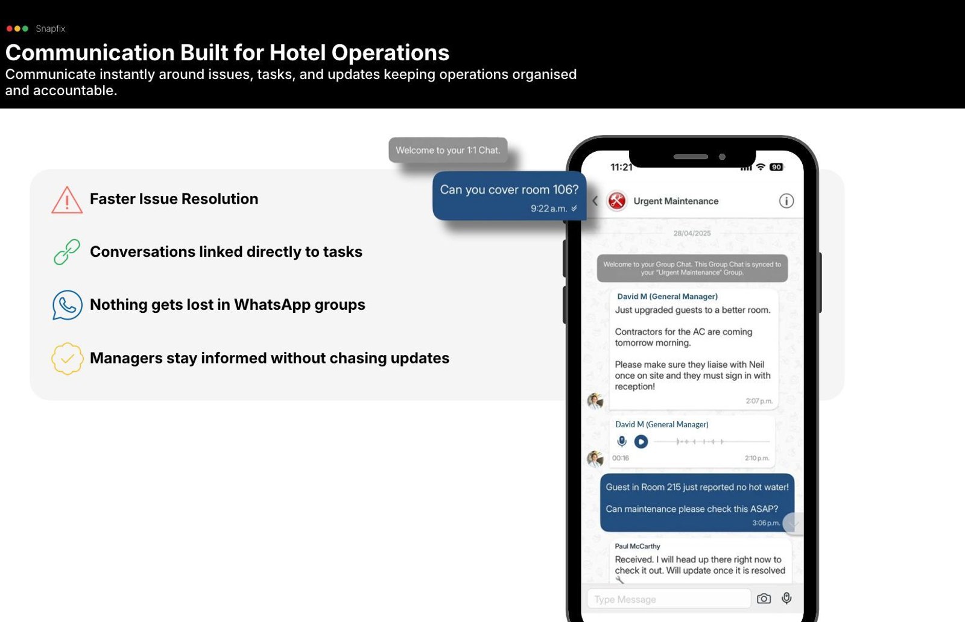Image resolution: width=965 pixels, height=622 pixels.
Task: Click the phone Wi-Fi status icon
Action: (x=761, y=167)
